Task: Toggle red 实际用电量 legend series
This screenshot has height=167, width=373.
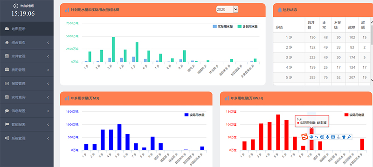Action: (355, 115)
